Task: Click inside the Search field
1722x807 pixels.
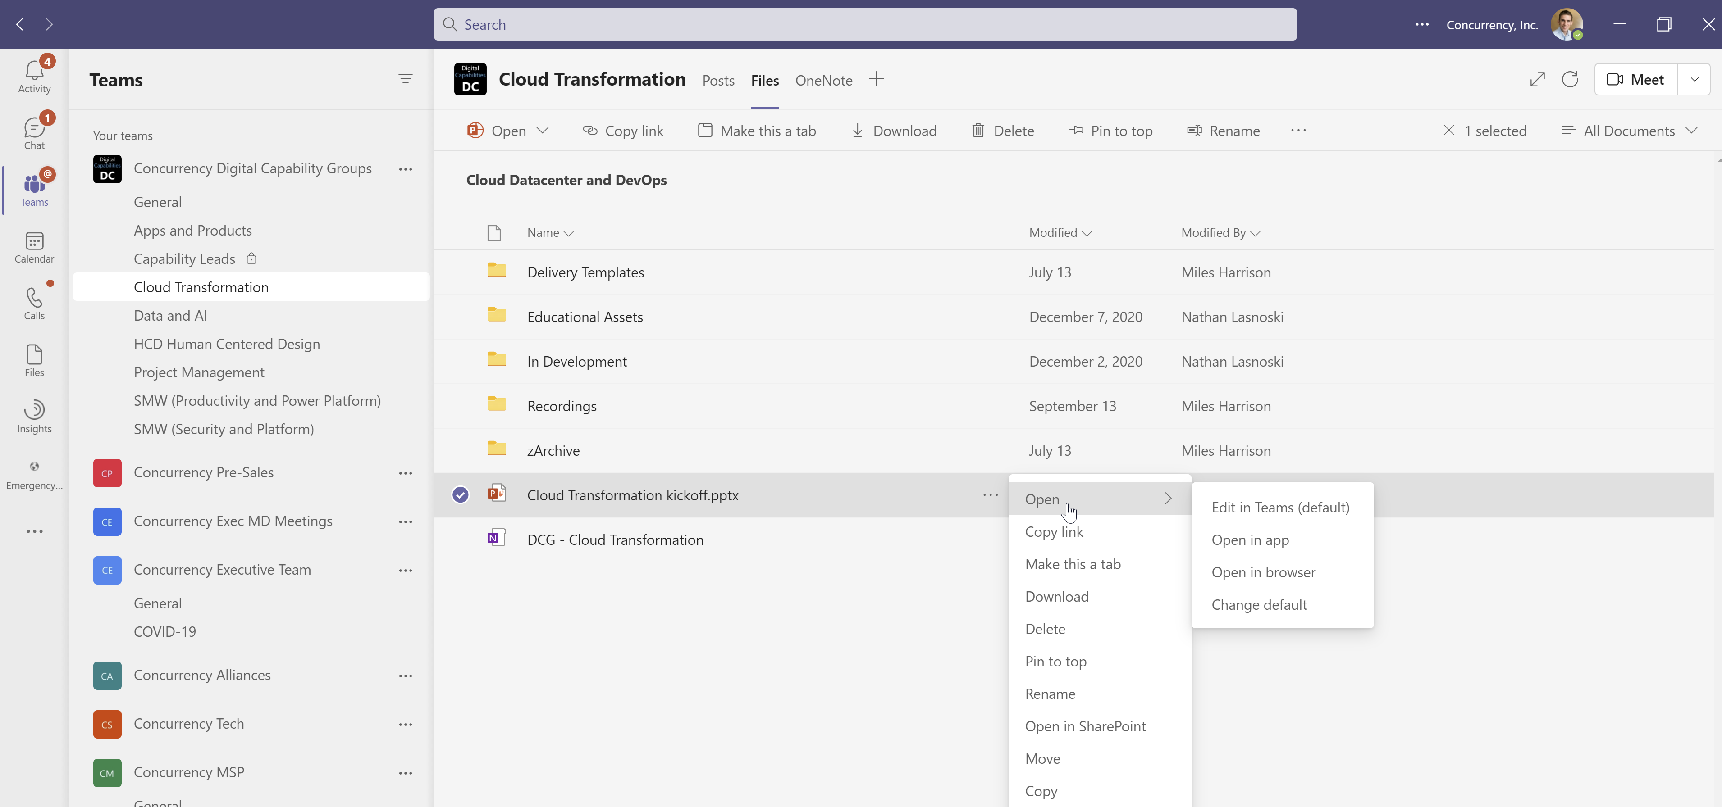Action: tap(864, 25)
